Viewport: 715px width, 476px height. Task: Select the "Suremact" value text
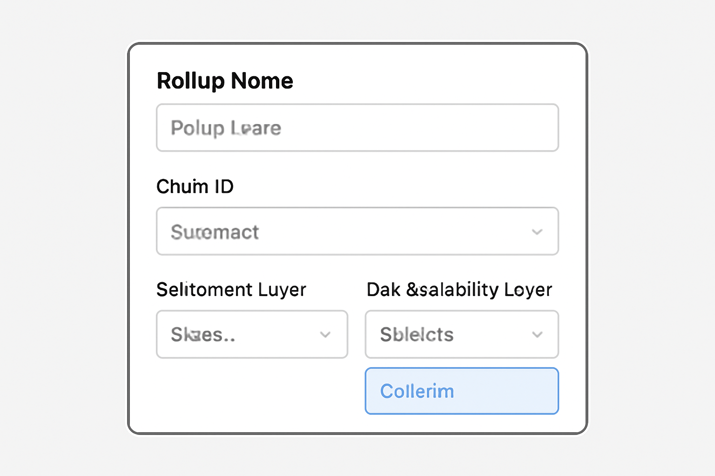(x=215, y=231)
